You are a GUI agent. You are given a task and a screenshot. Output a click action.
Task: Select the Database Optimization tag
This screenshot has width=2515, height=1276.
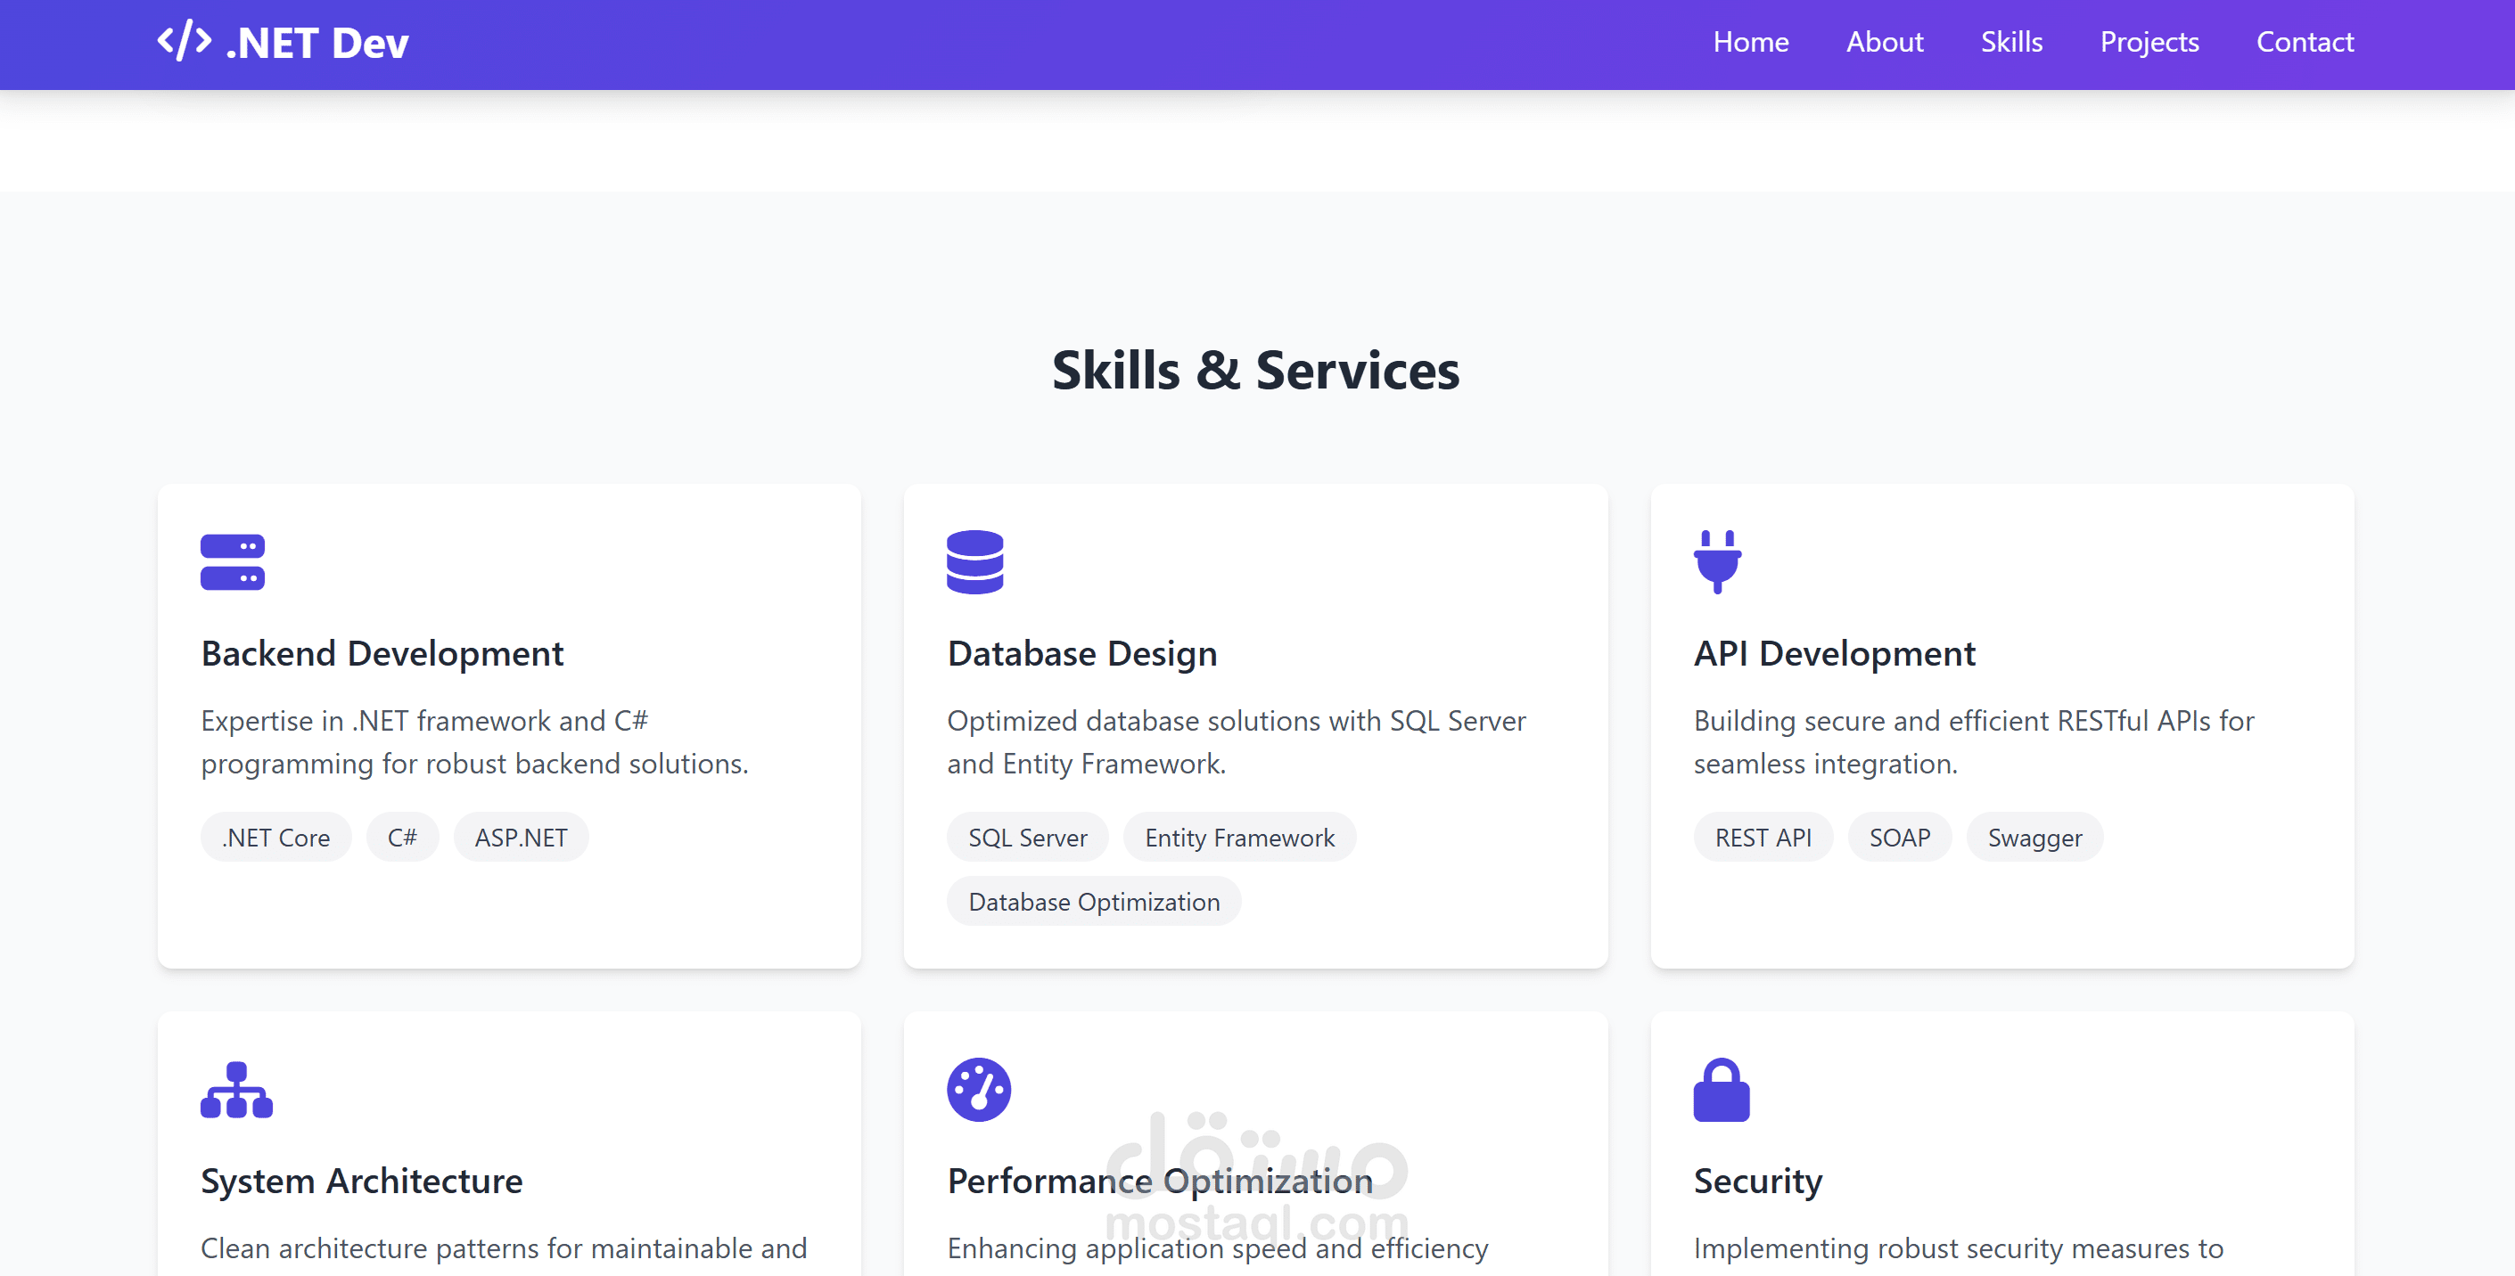click(x=1094, y=902)
